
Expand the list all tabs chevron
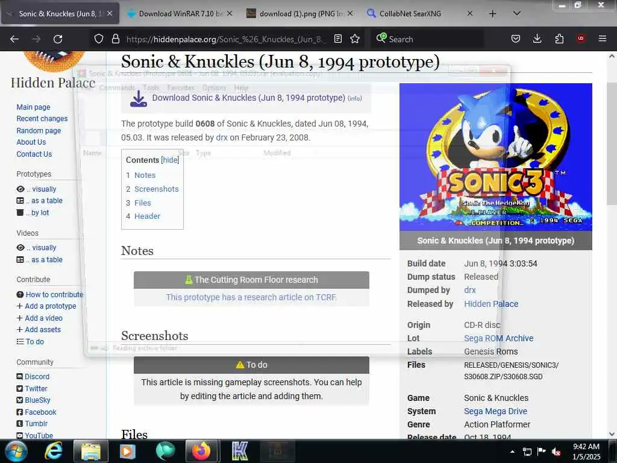click(x=517, y=13)
